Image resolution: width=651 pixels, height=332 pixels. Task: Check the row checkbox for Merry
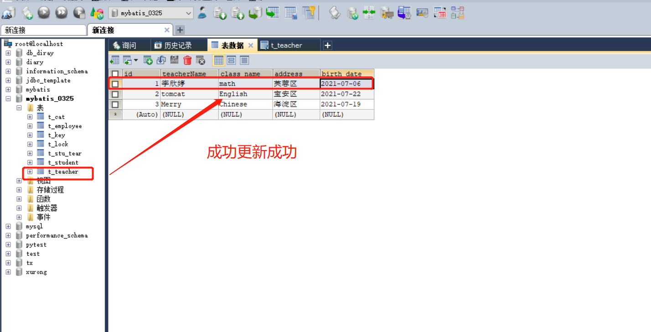click(115, 104)
